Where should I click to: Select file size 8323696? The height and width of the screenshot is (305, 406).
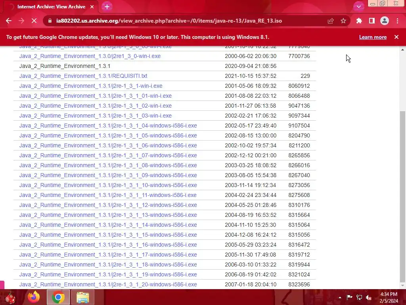point(299,284)
